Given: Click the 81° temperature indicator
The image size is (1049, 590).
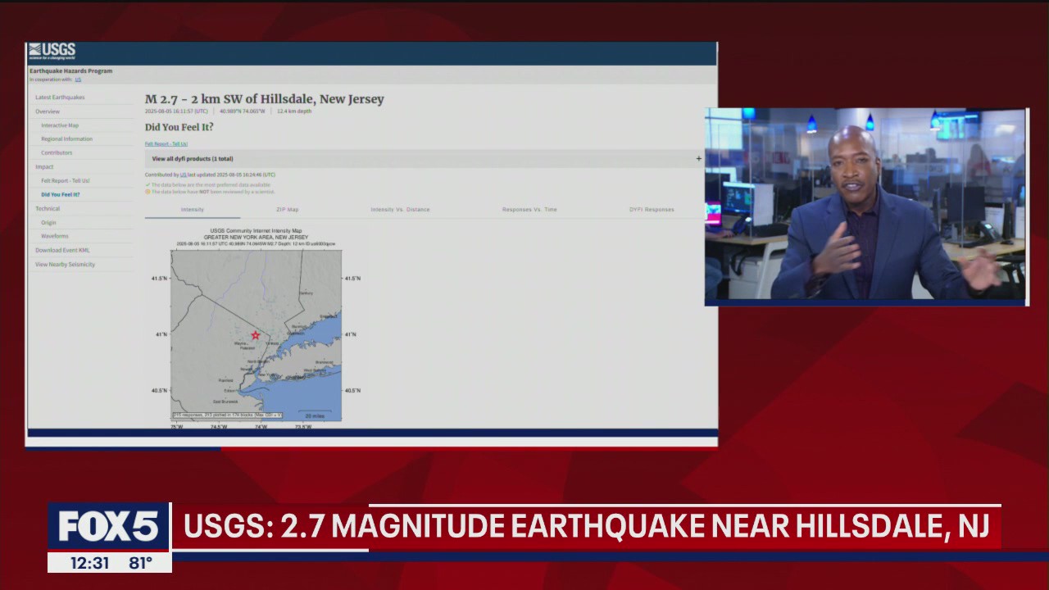Looking at the screenshot, I should [139, 563].
